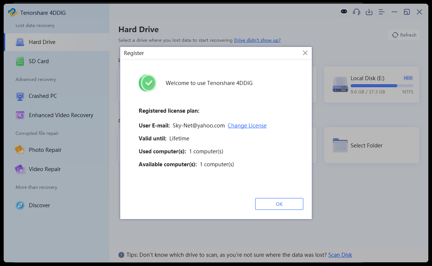Open the Hard Drive sidebar icon
Viewport: 432px width, 266px height.
pyautogui.click(x=20, y=42)
